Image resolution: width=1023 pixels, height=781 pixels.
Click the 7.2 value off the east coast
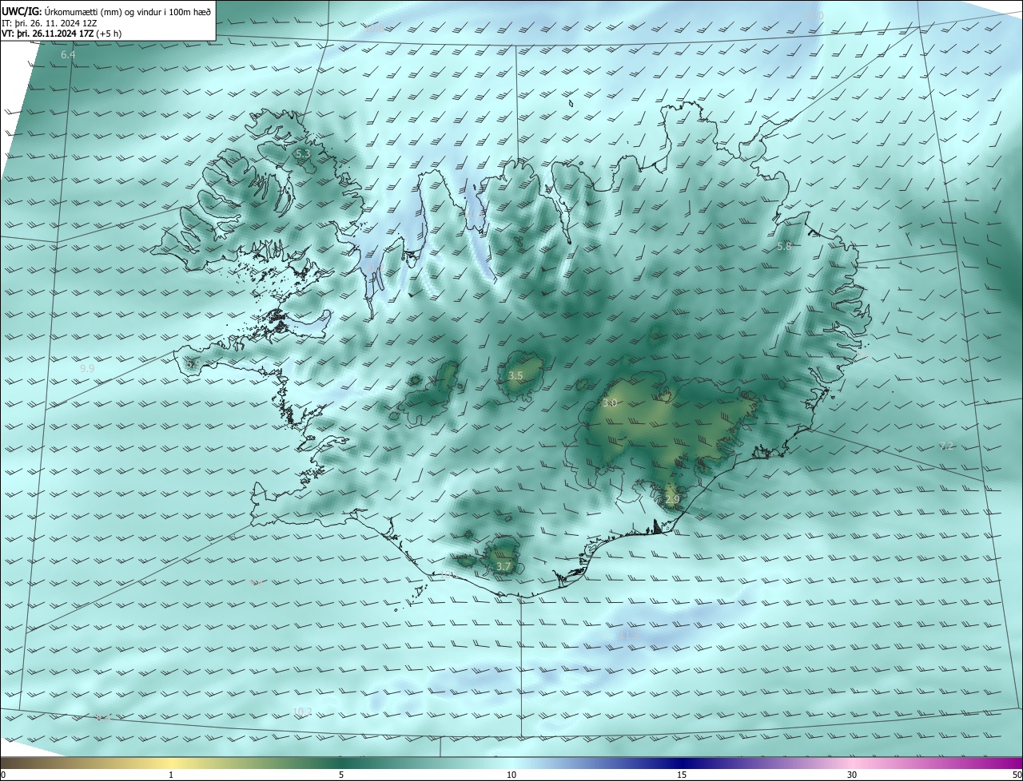click(x=946, y=446)
